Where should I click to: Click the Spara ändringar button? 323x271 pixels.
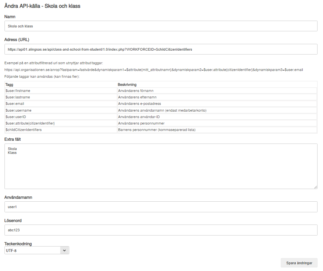click(x=299, y=263)
